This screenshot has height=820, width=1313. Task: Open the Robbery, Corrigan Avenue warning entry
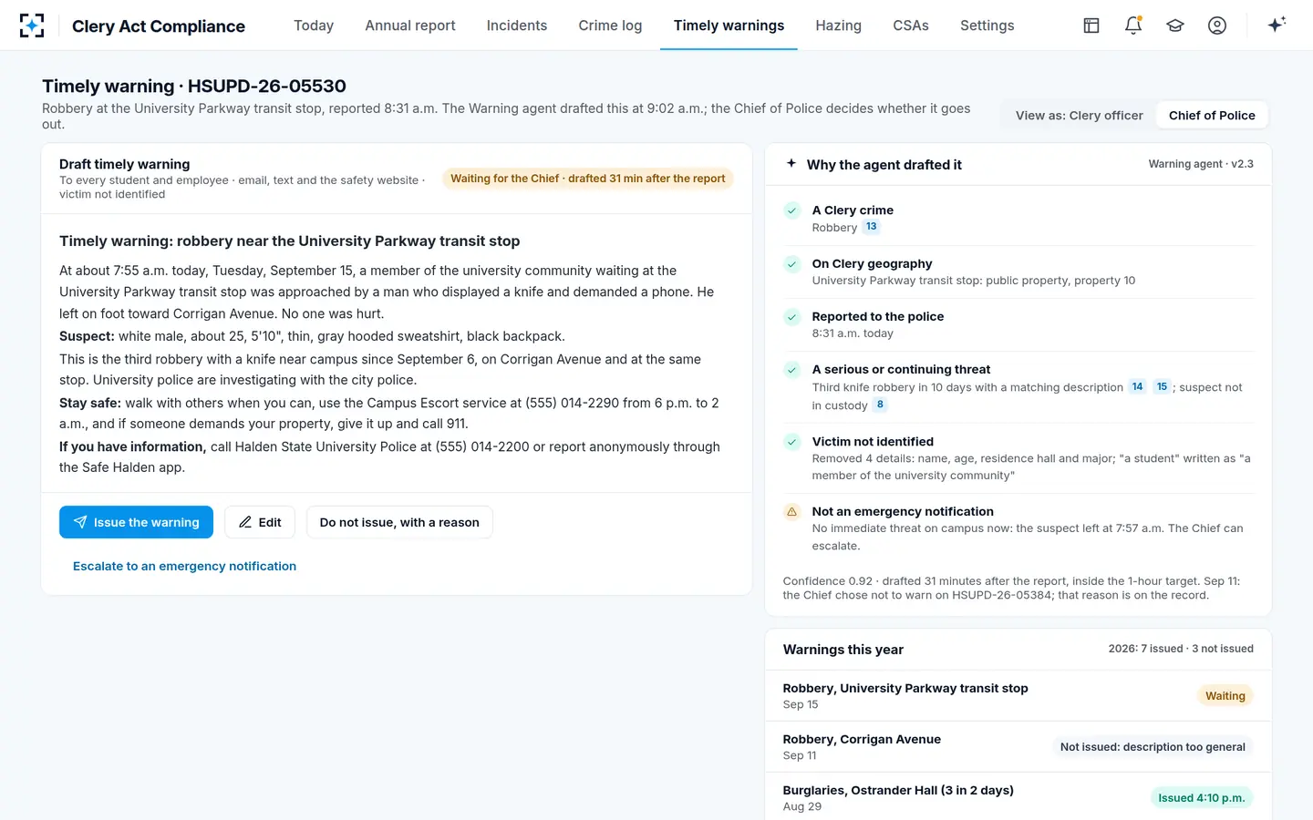[x=1018, y=747]
